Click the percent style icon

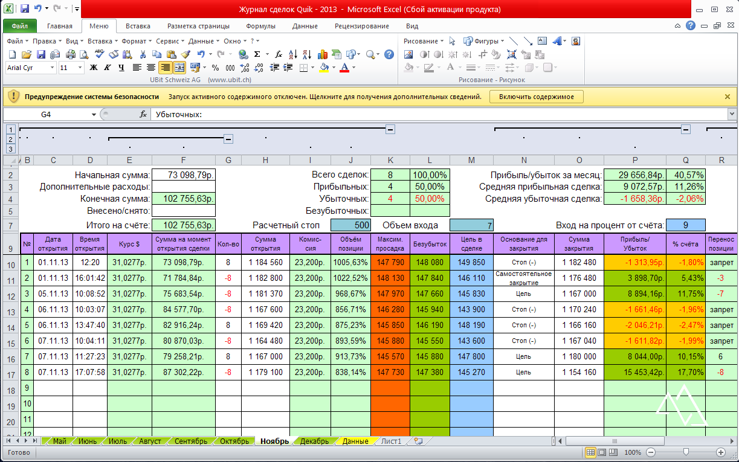(215, 68)
